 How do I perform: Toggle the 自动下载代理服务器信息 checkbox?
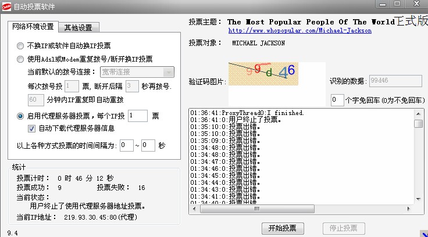tap(32, 128)
